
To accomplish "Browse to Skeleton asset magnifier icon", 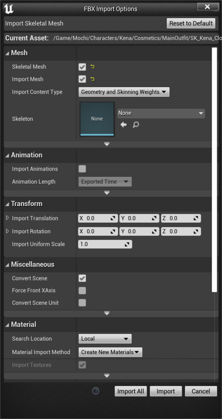I will click(136, 125).
